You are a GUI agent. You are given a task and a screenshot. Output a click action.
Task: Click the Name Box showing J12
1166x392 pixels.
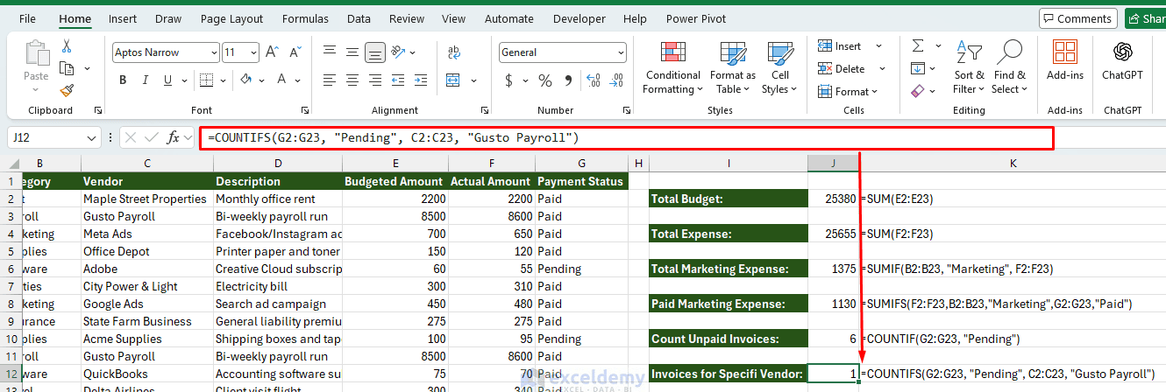click(46, 137)
